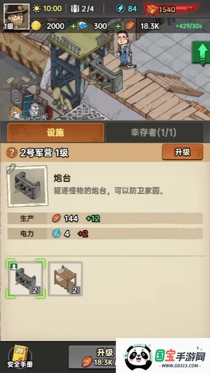Tap the red combat power badge
Image resolution: width=210 pixels, height=373 pixels.
pos(171,9)
